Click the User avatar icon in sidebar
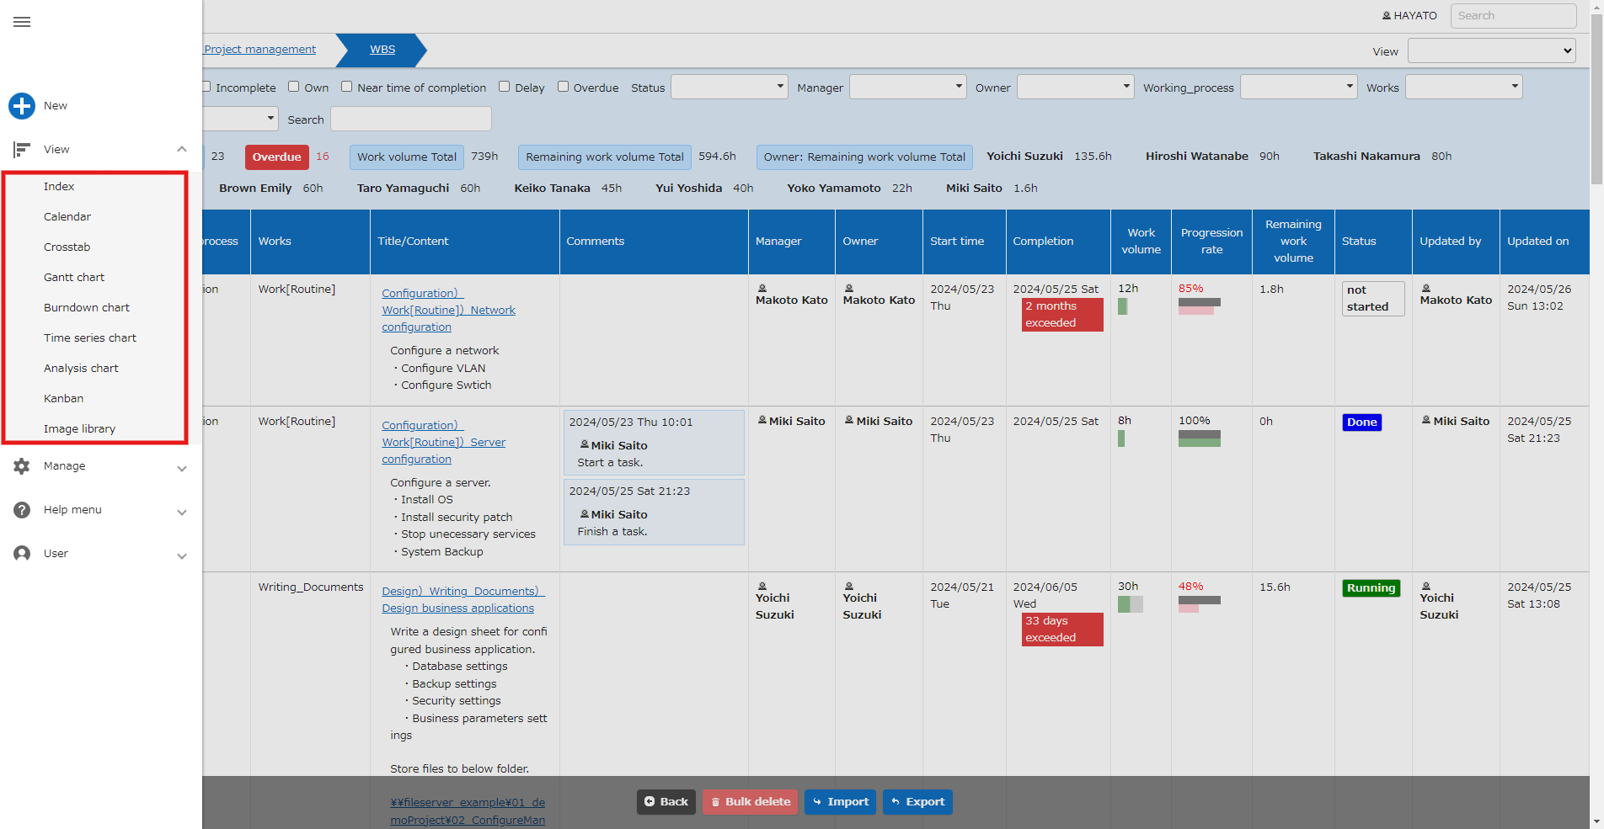This screenshot has width=1604, height=829. (22, 554)
